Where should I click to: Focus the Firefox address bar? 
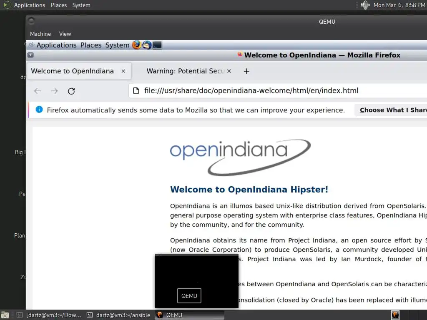278,90
